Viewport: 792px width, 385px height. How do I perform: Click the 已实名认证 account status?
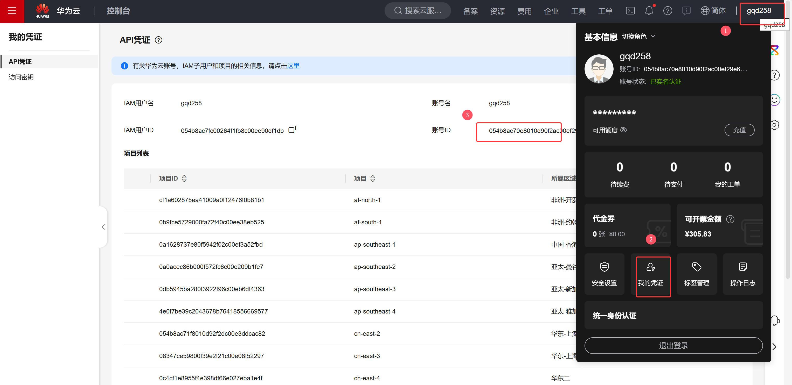pyautogui.click(x=666, y=82)
